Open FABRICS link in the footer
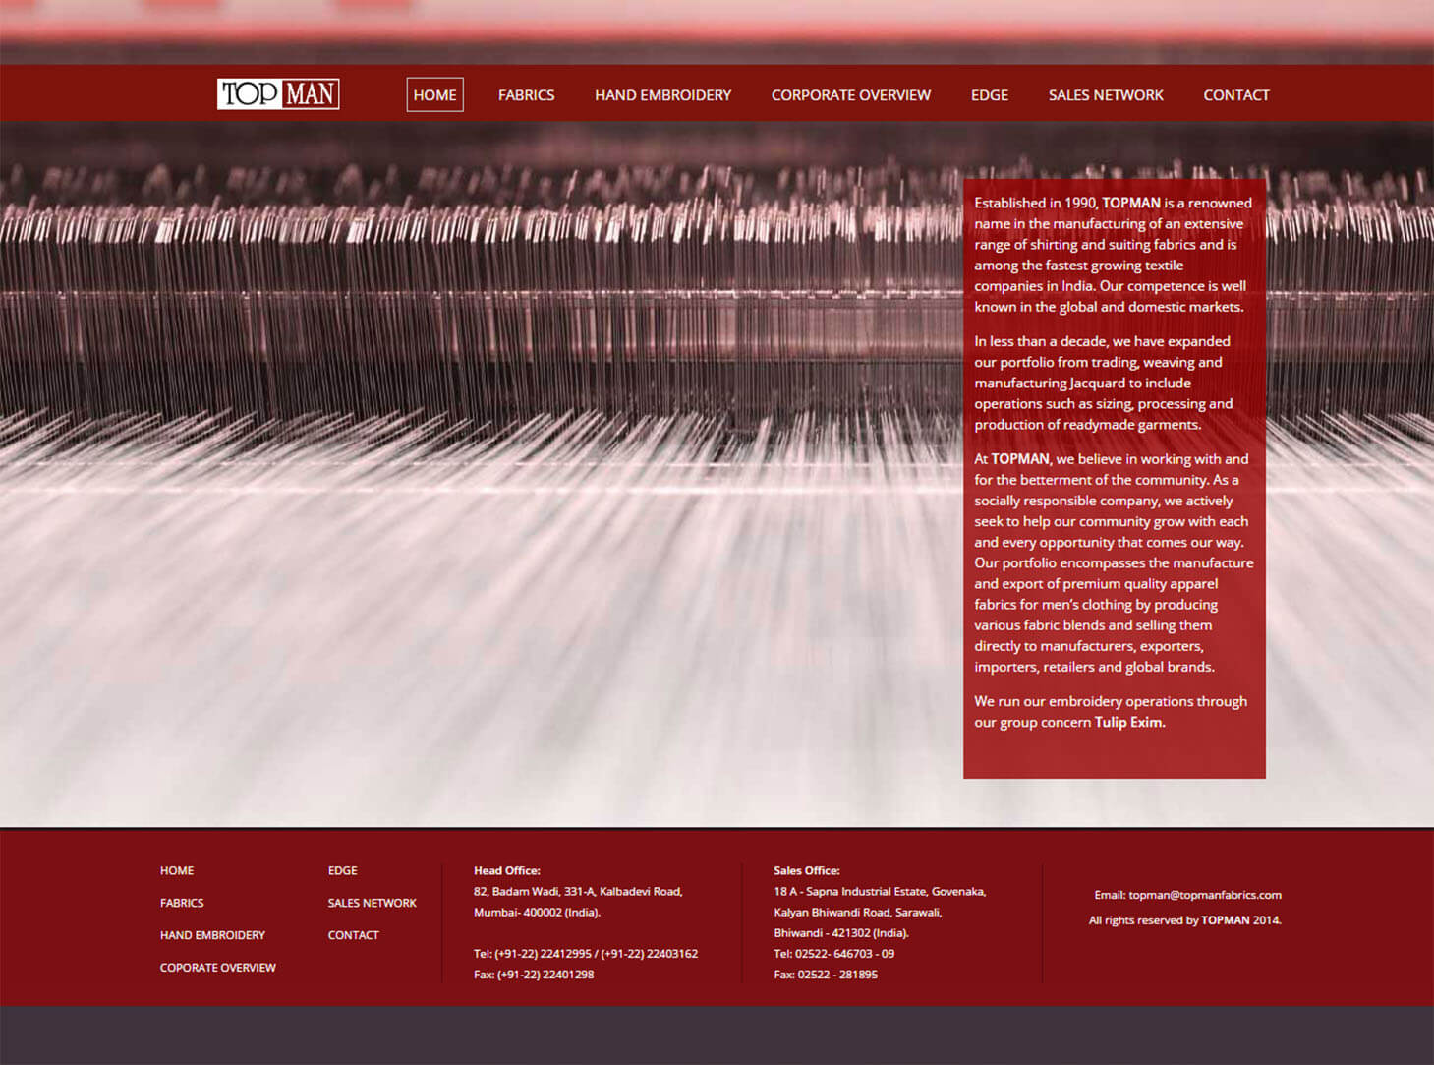Viewport: 1434px width, 1065px height. coord(182,903)
